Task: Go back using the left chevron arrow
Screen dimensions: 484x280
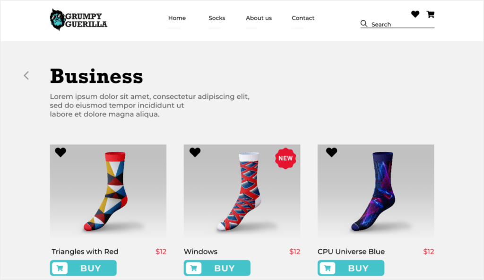Action: click(26, 75)
